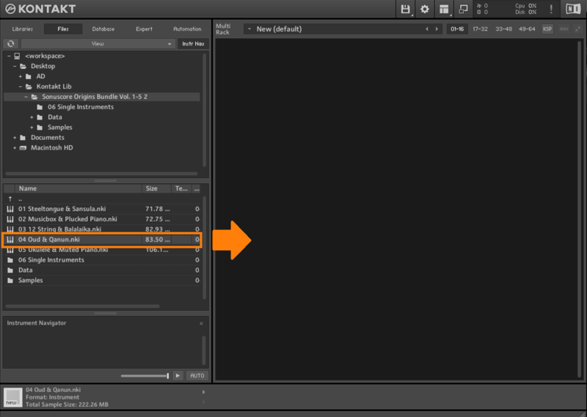Select rack page 49-64
Image resolution: width=587 pixels, height=417 pixels.
click(x=527, y=29)
